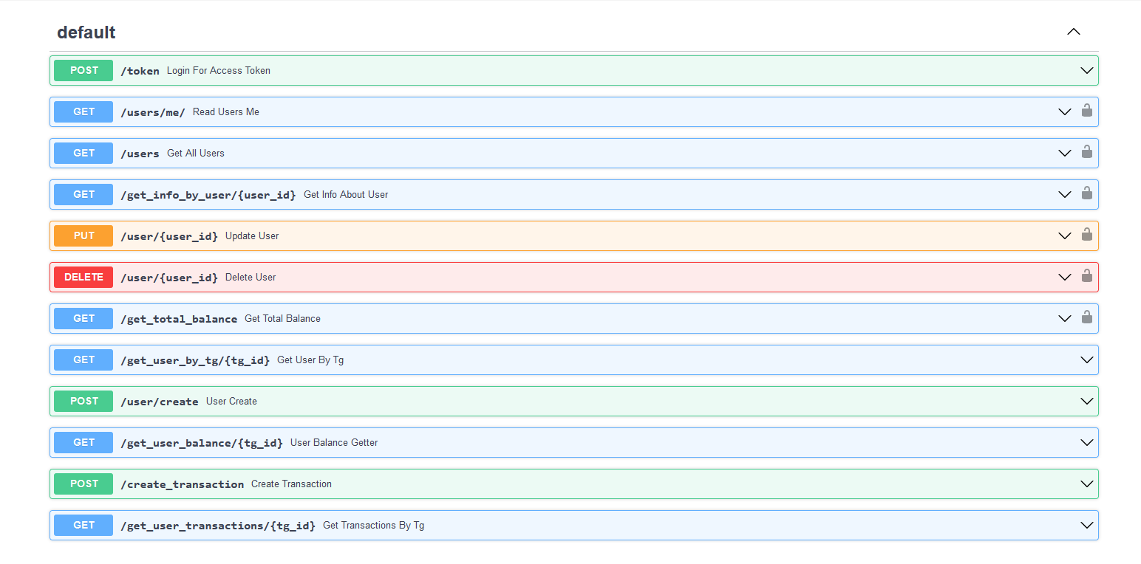Click the Read Users Me summary text
Image resolution: width=1141 pixels, height=564 pixels.
(226, 112)
